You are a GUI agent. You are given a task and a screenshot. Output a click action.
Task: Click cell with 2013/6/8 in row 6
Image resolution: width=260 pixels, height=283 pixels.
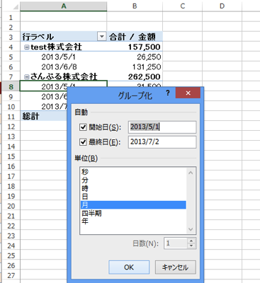(x=64, y=67)
